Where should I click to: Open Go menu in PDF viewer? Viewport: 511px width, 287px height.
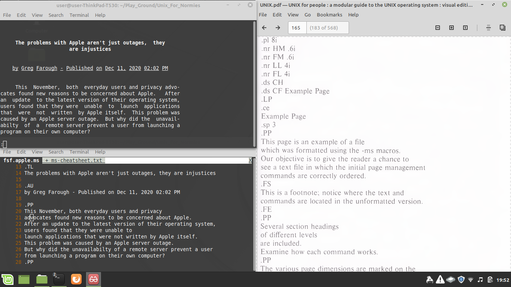tap(307, 15)
